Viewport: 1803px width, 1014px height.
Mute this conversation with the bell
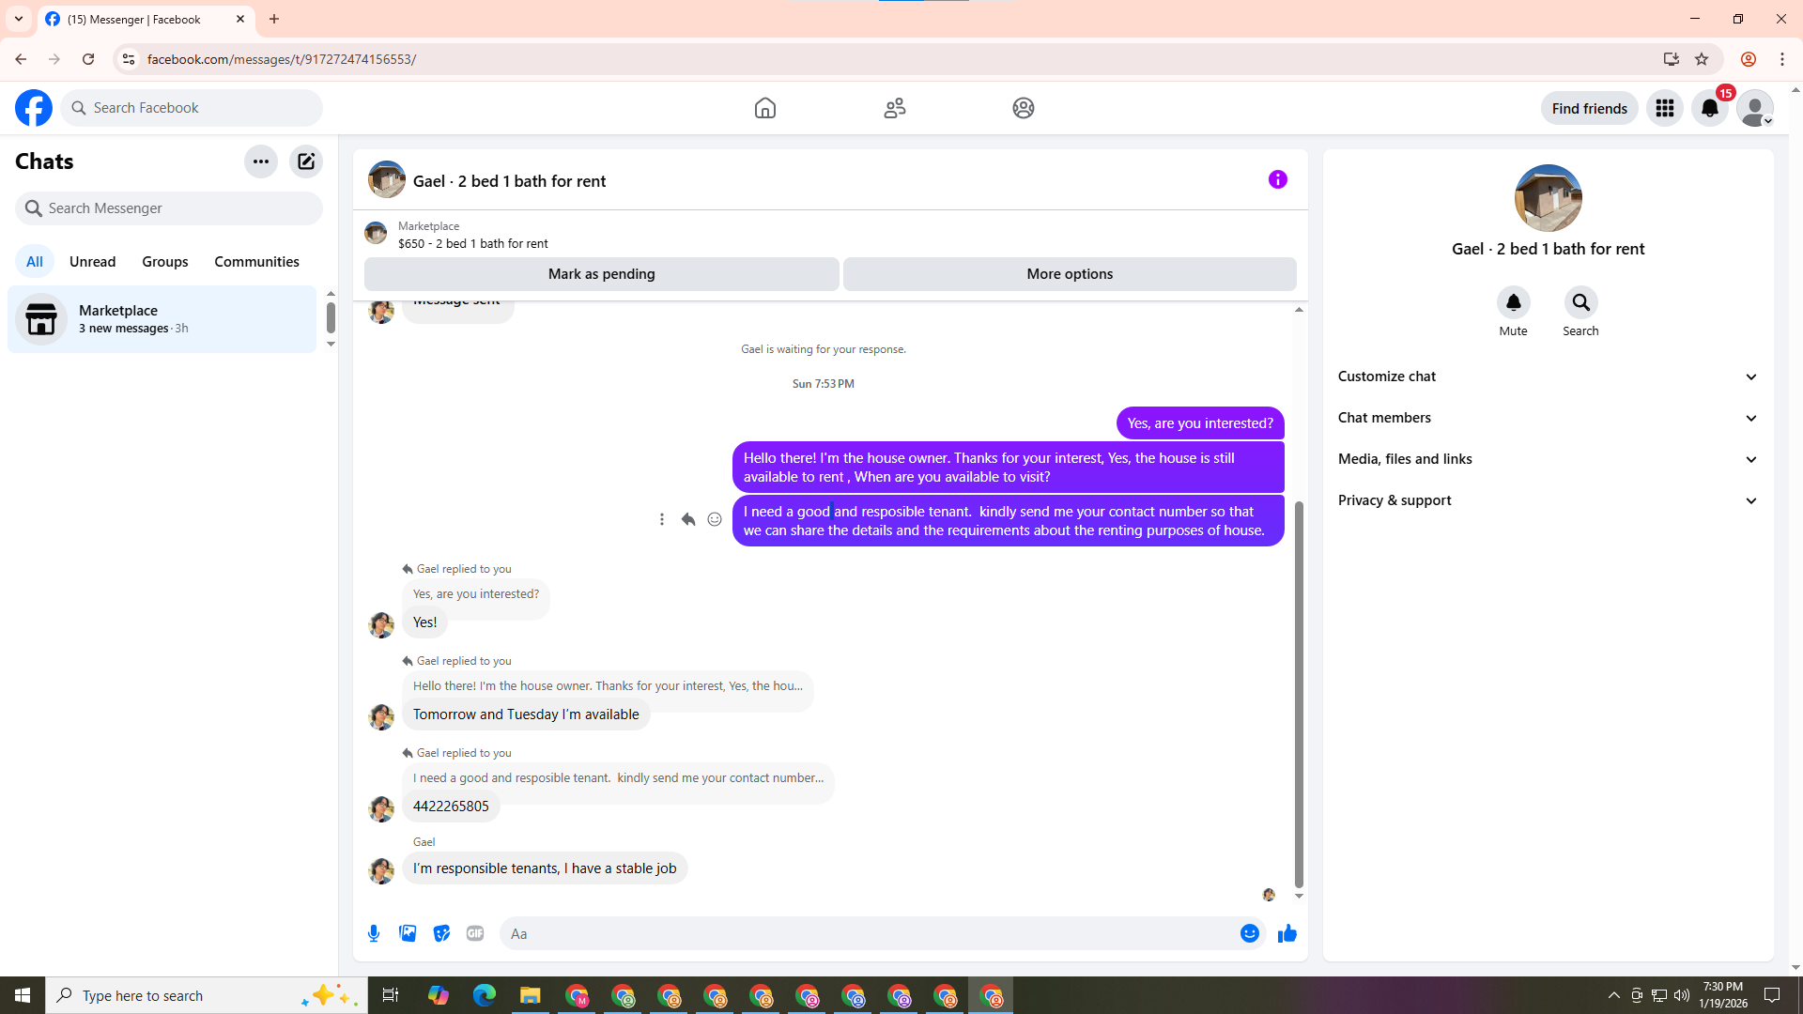tap(1513, 302)
